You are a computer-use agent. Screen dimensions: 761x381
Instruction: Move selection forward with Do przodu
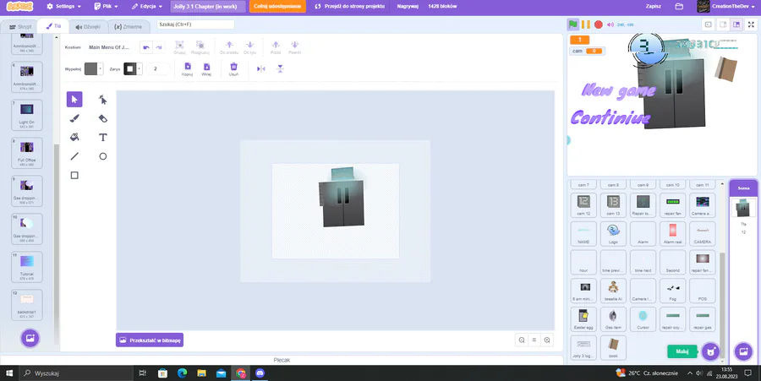pos(229,47)
